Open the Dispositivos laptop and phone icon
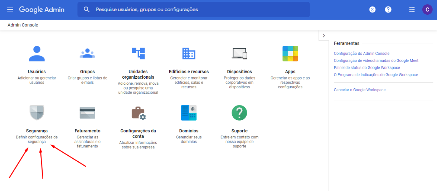Viewport: 437px width, 191px height. 239,53
